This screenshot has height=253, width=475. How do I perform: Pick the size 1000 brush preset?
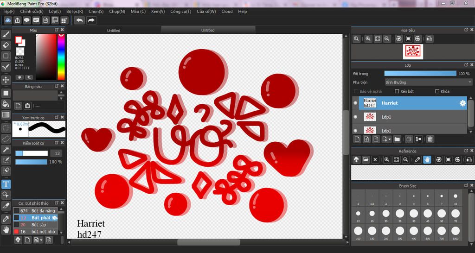[456, 233]
